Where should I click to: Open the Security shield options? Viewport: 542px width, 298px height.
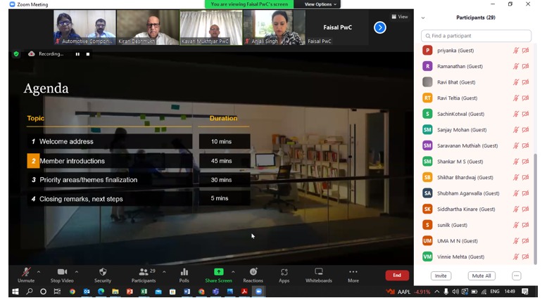103,273
